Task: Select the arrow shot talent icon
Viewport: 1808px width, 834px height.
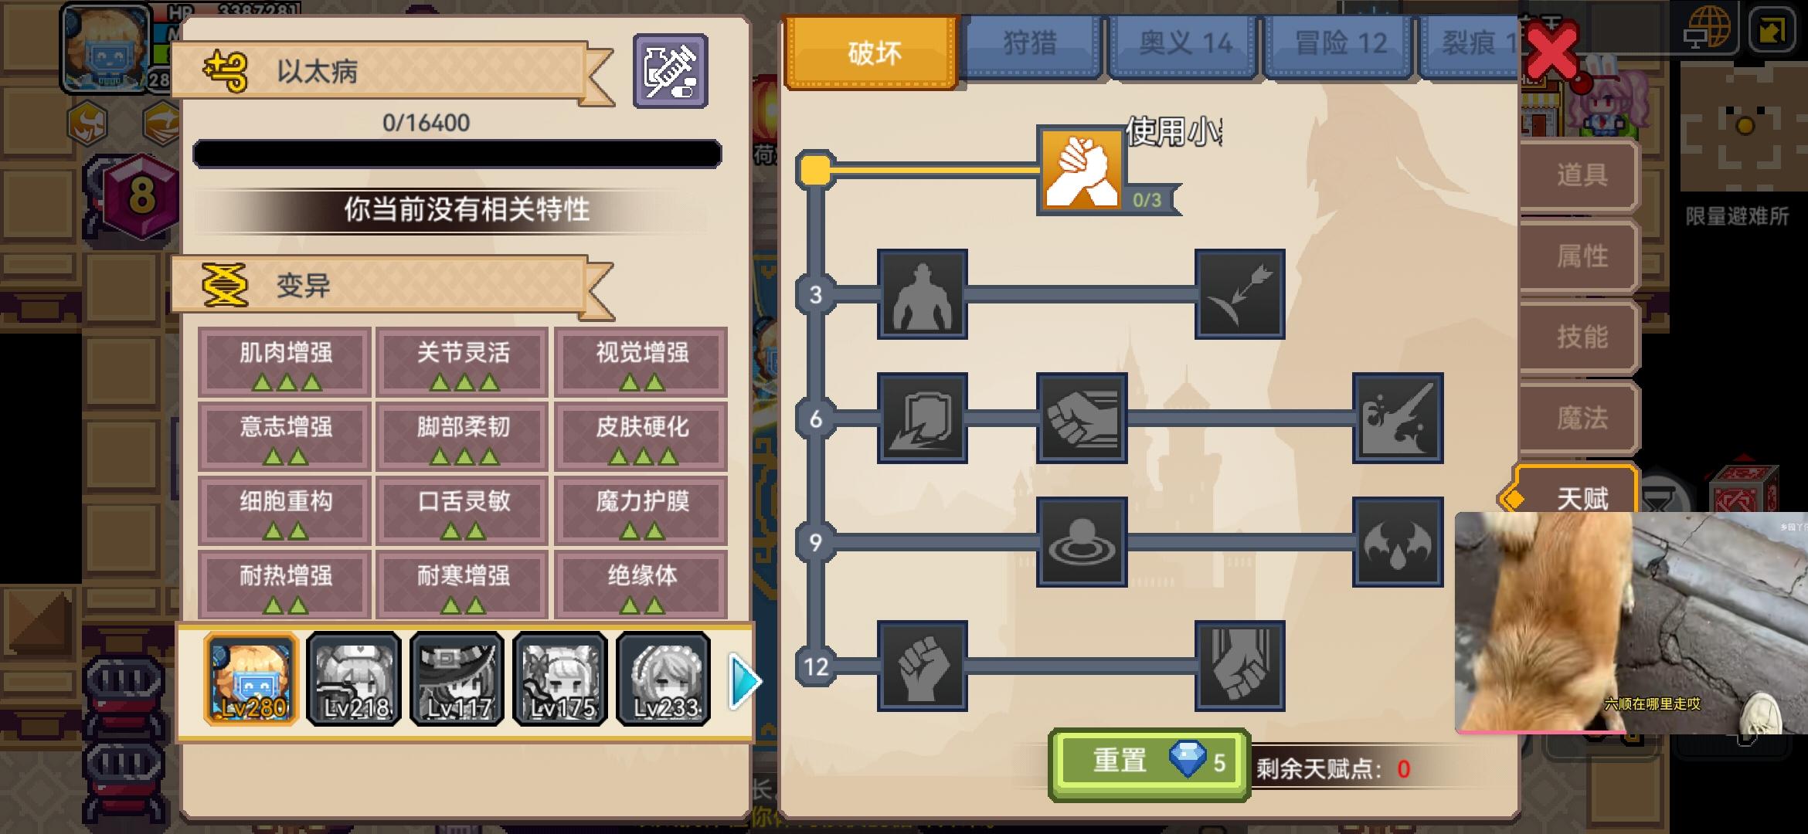Action: pos(1239,293)
